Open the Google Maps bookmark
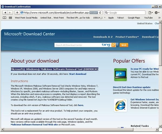This screenshot has width=162, height=134. pos(134,18)
